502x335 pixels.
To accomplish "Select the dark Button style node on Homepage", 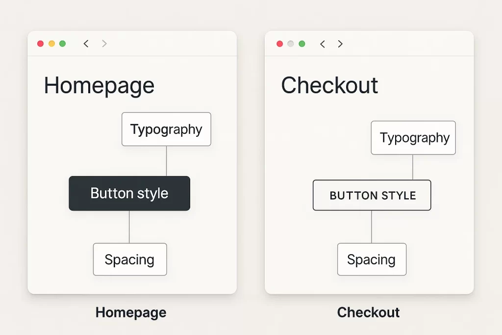I will coord(129,193).
